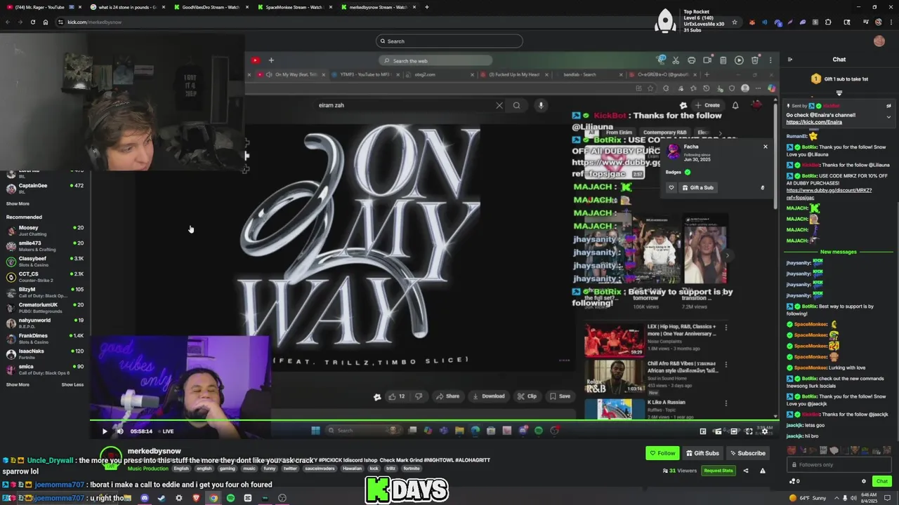The image size is (899, 505).
Task: Click the Chill Afro R&B Vibes thumbnail
Action: pyautogui.click(x=615, y=377)
